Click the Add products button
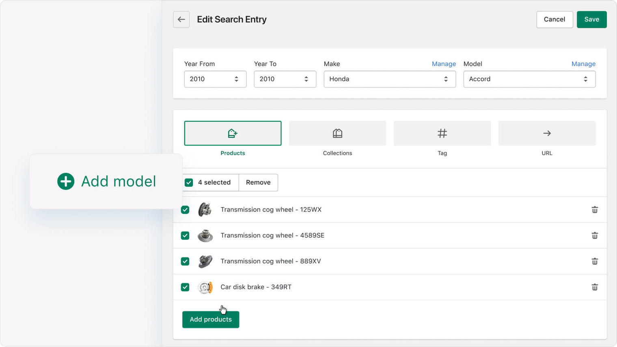The image size is (617, 347). point(211,319)
